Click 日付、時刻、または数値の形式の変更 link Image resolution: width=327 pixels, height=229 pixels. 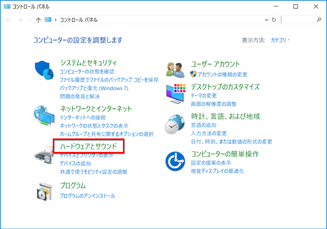coord(232,141)
